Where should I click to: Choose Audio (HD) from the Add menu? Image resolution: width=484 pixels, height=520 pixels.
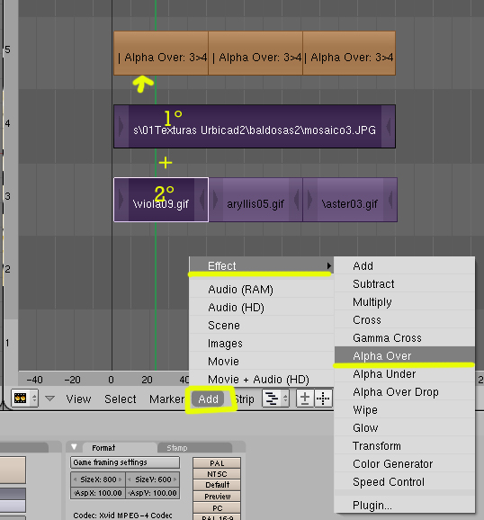[262, 308]
